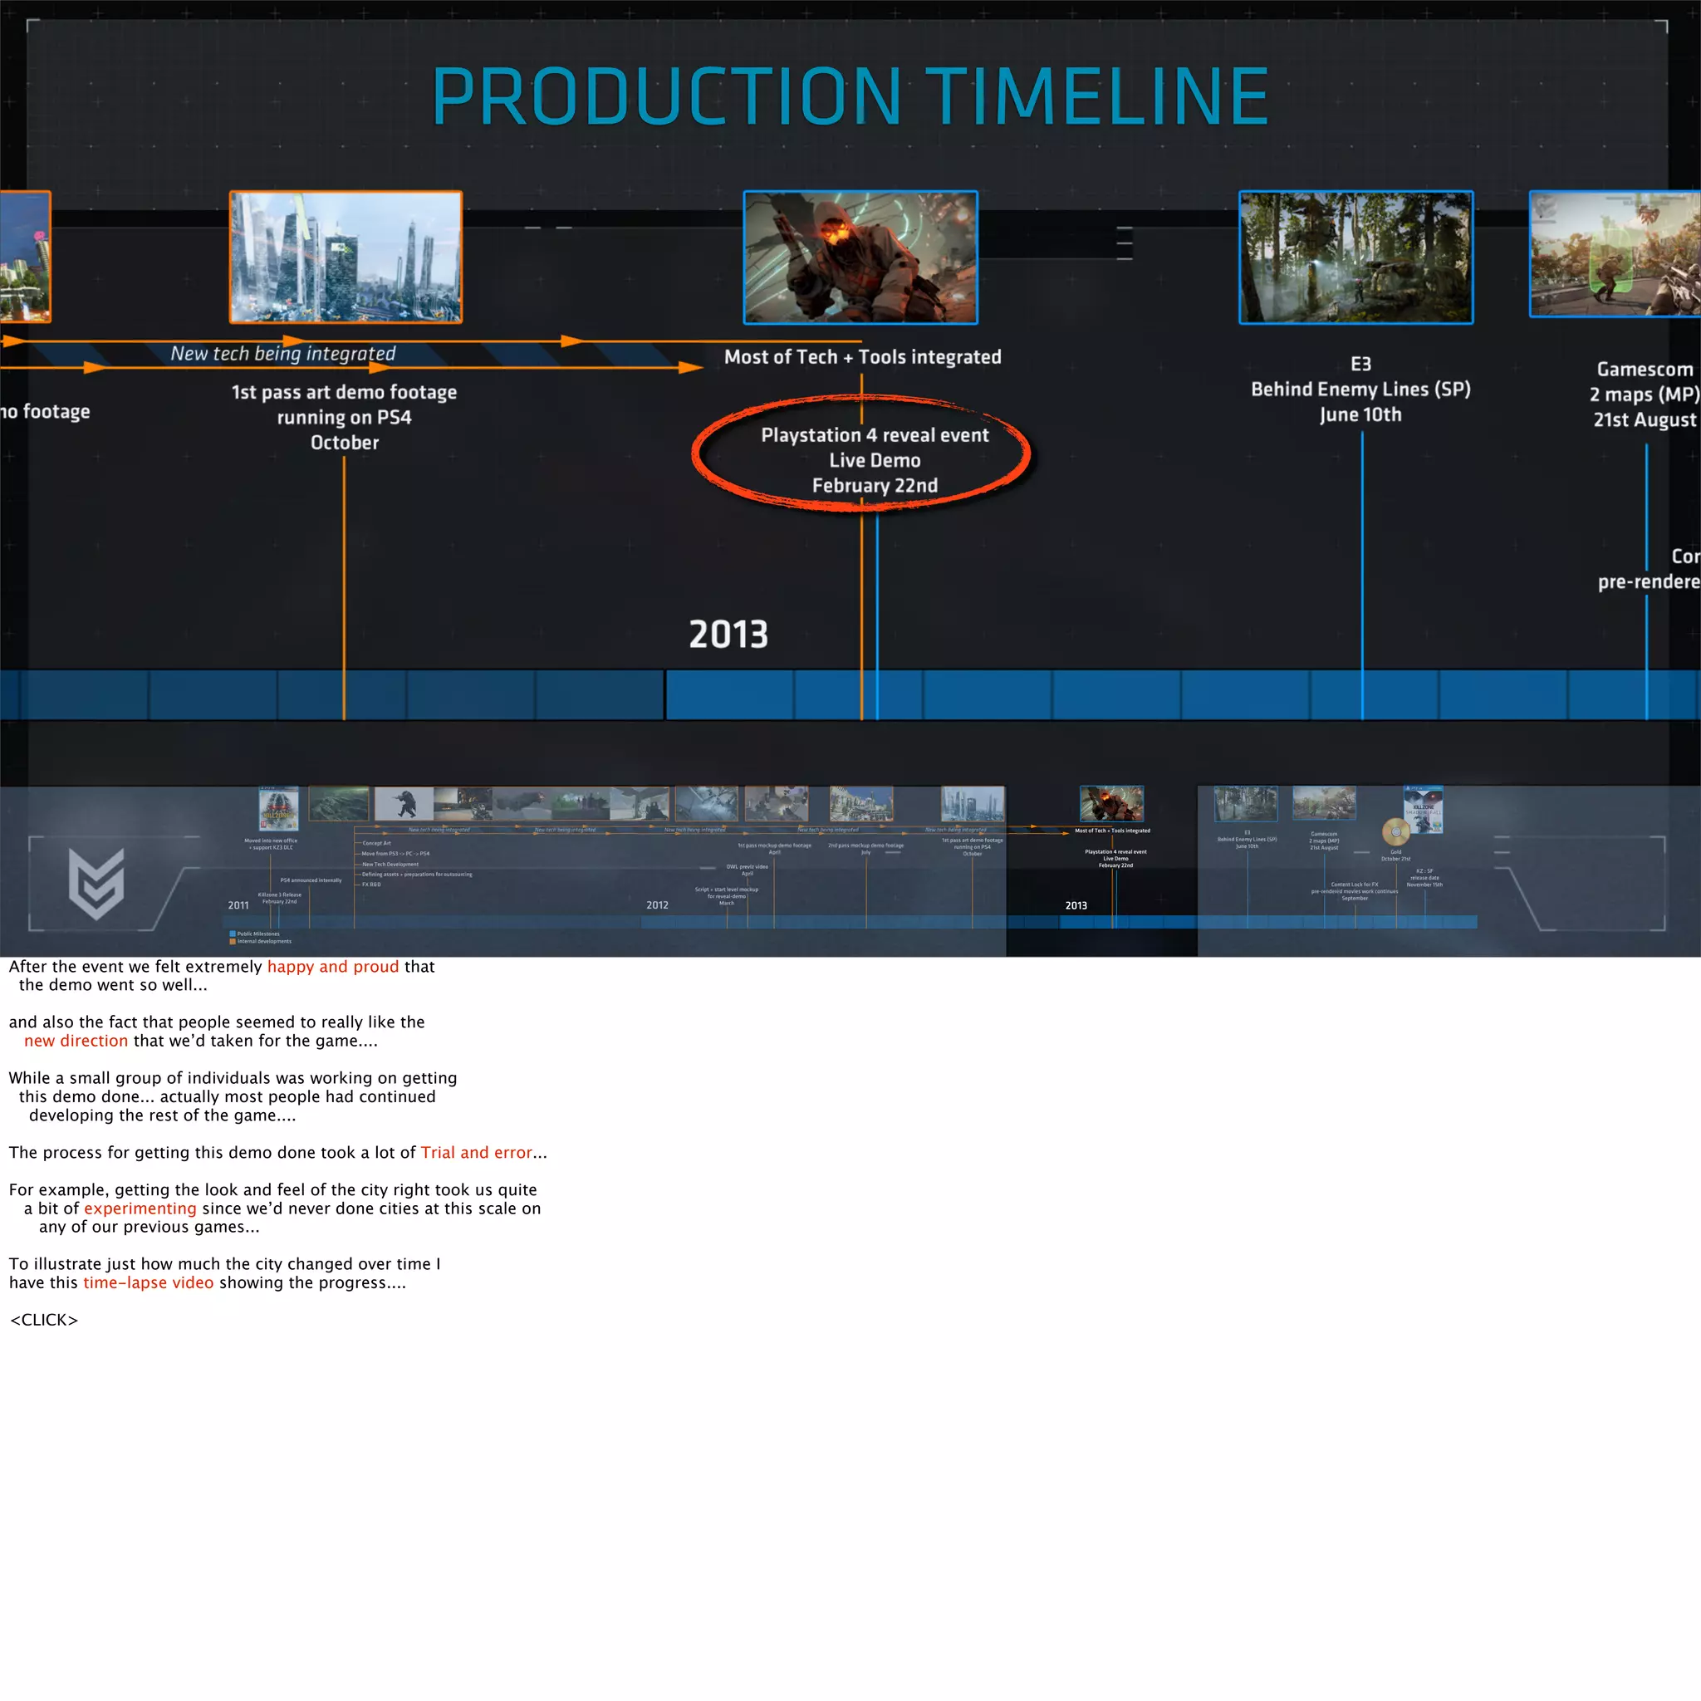This screenshot has width=1701, height=1701.
Task: Click the Killzone 3 box art in overview
Action: (x=278, y=809)
